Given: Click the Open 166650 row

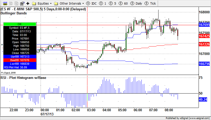Looking at the screenshot, I should pyautogui.click(x=20, y=42).
